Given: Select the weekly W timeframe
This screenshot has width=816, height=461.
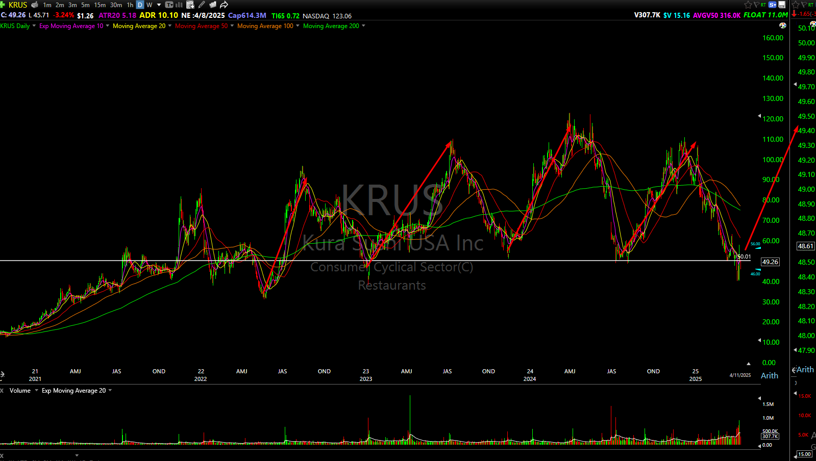Looking at the screenshot, I should pyautogui.click(x=150, y=5).
